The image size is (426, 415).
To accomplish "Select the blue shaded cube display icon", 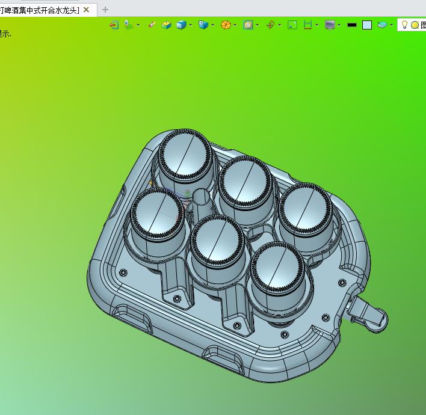I will (181, 25).
